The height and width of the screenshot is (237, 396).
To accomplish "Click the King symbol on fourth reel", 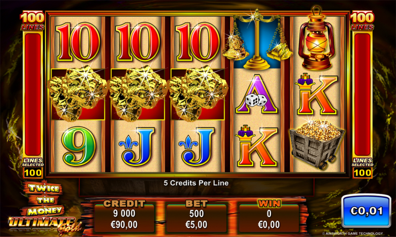I will click(257, 146).
